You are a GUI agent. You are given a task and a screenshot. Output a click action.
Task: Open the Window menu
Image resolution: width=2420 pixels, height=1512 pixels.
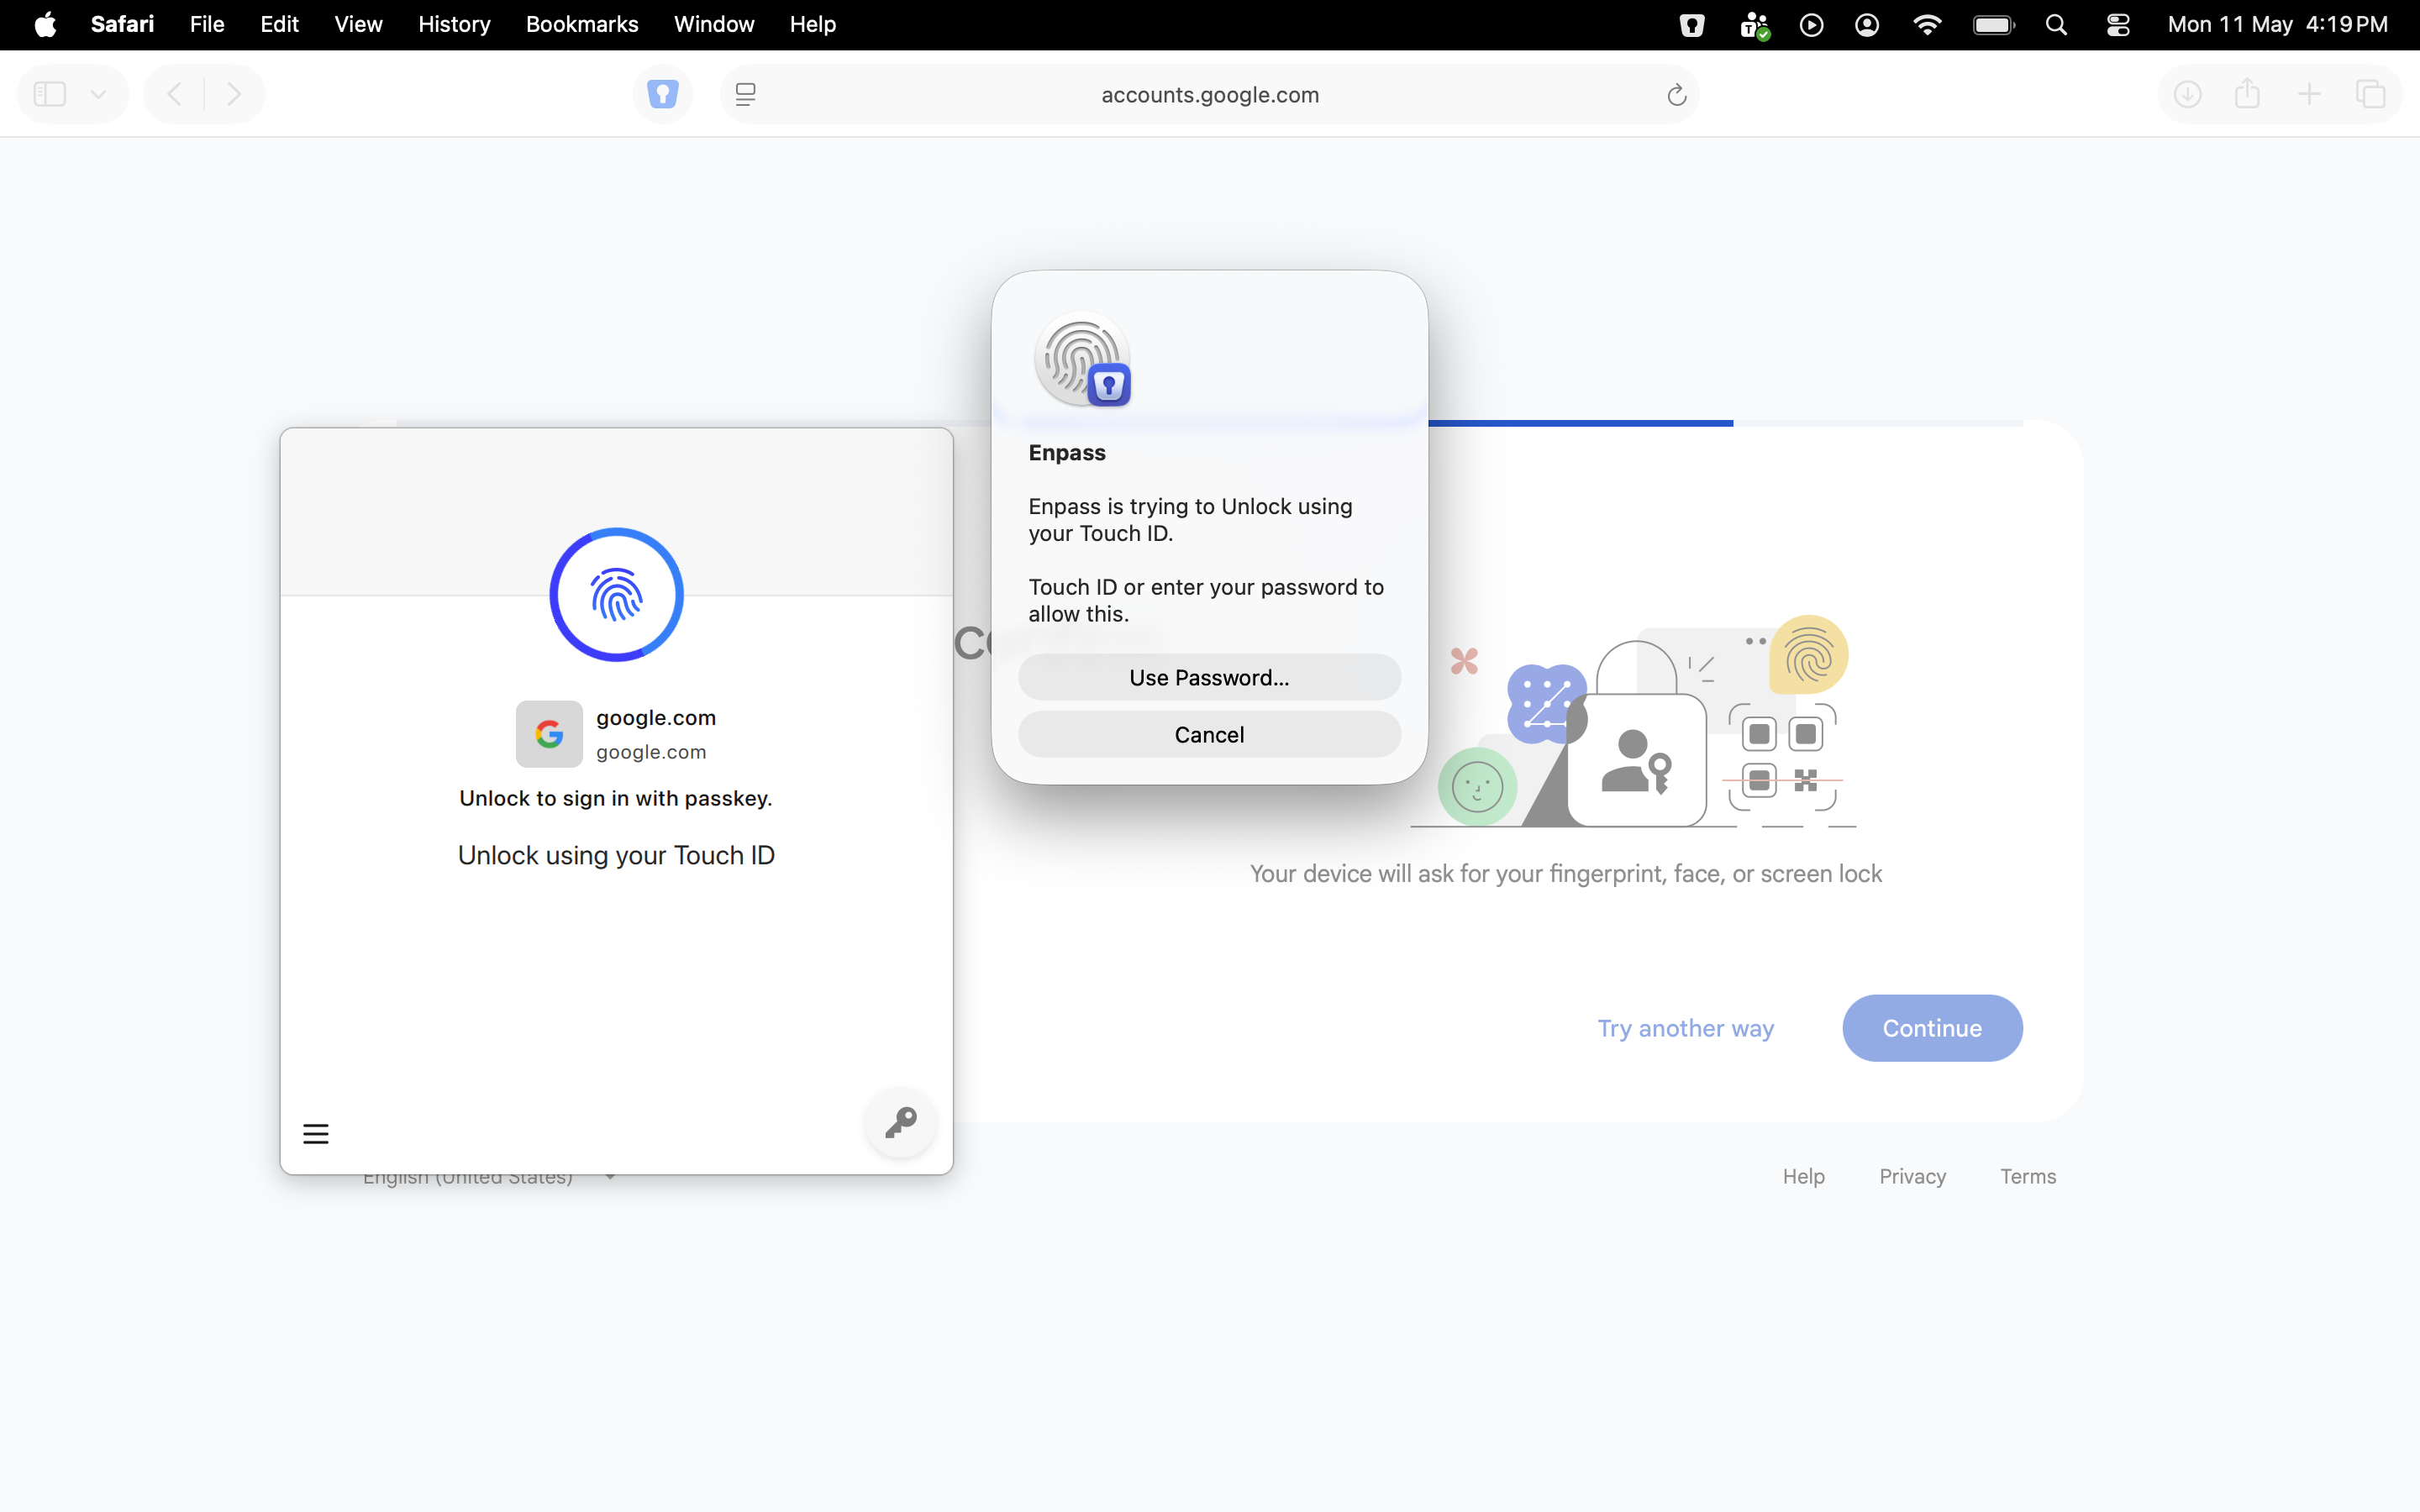(x=714, y=24)
